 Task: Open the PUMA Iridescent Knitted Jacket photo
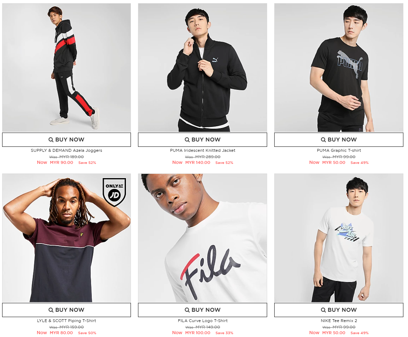coord(202,68)
